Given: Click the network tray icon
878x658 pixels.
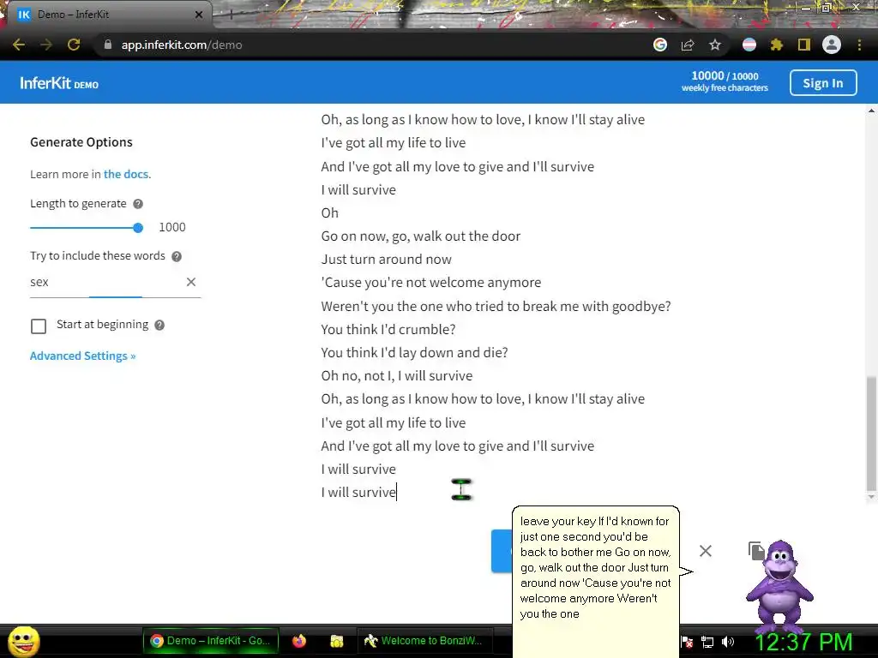Looking at the screenshot, I should coord(707,642).
